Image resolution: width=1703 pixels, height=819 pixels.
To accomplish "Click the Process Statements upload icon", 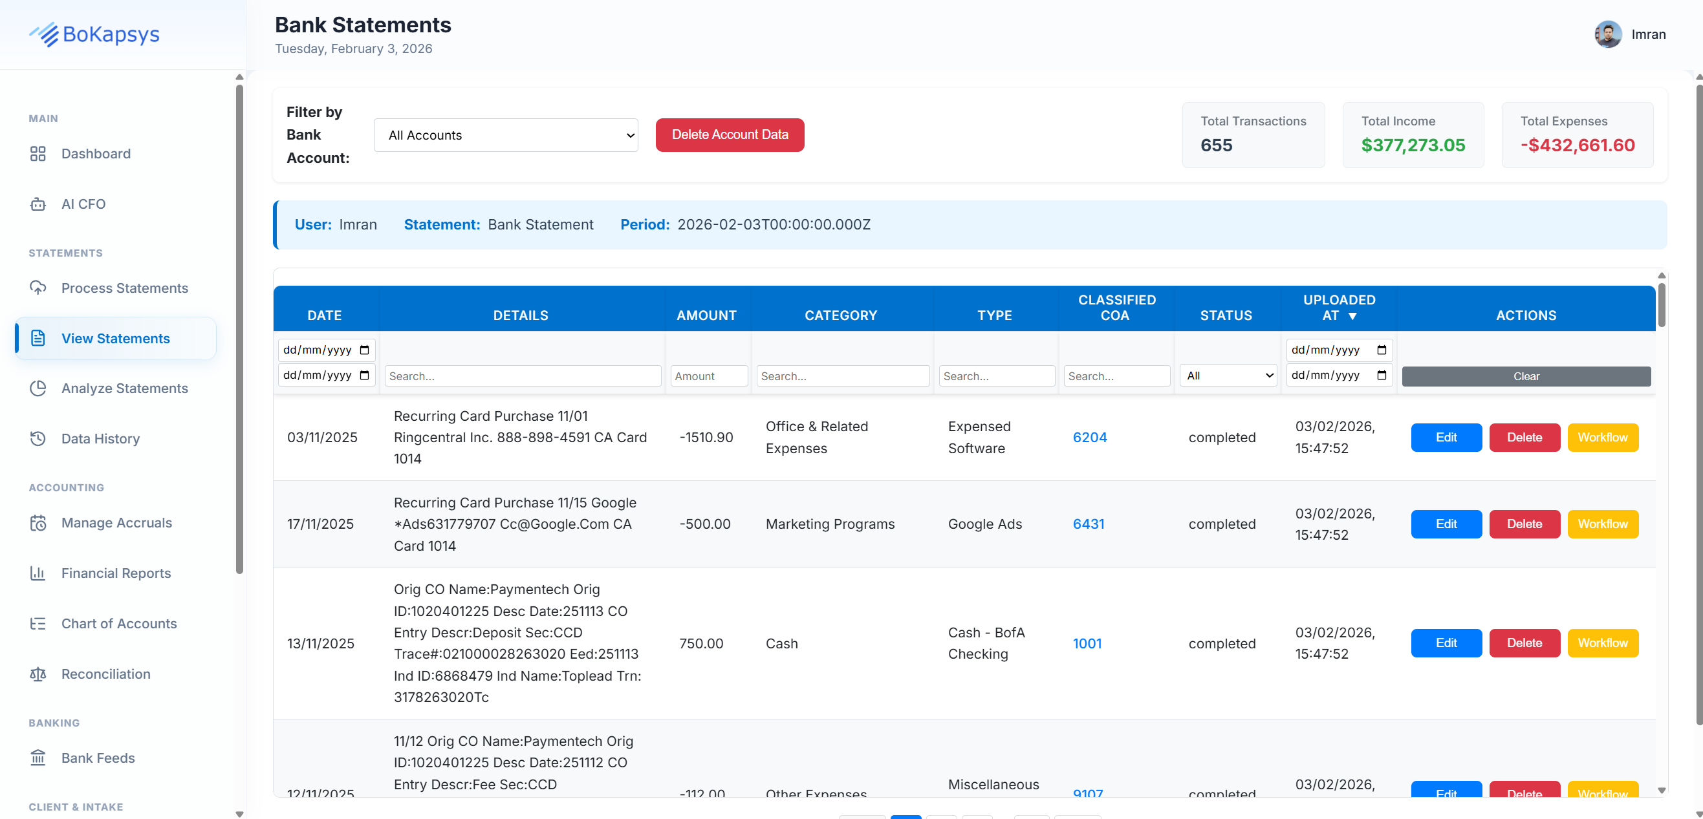I will (x=38, y=288).
